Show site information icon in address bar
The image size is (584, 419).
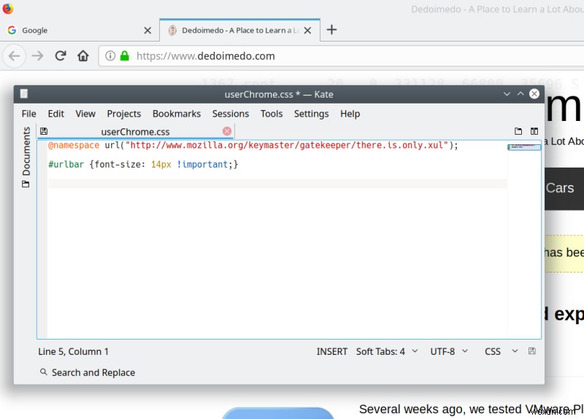point(110,56)
